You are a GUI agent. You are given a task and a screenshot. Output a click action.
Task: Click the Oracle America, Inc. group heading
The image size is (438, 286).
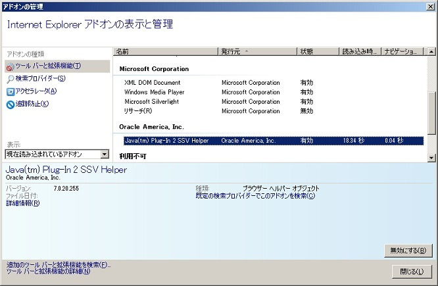click(151, 127)
